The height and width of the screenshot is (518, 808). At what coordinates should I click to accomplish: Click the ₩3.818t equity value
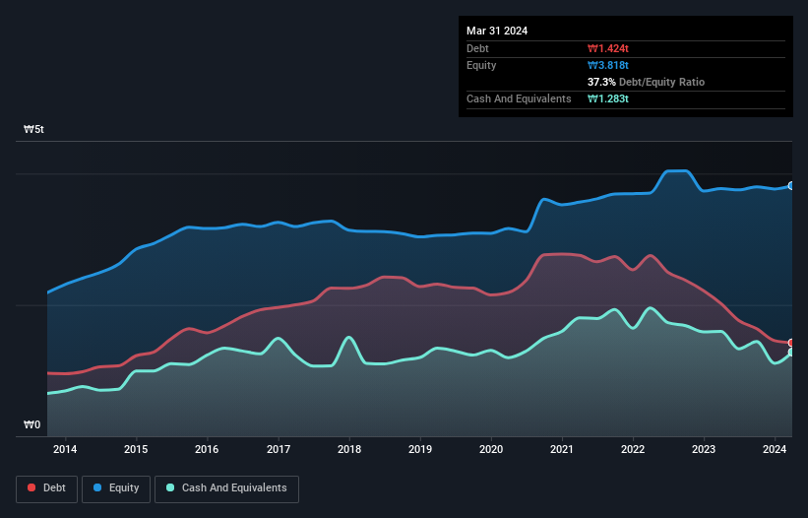tap(608, 65)
